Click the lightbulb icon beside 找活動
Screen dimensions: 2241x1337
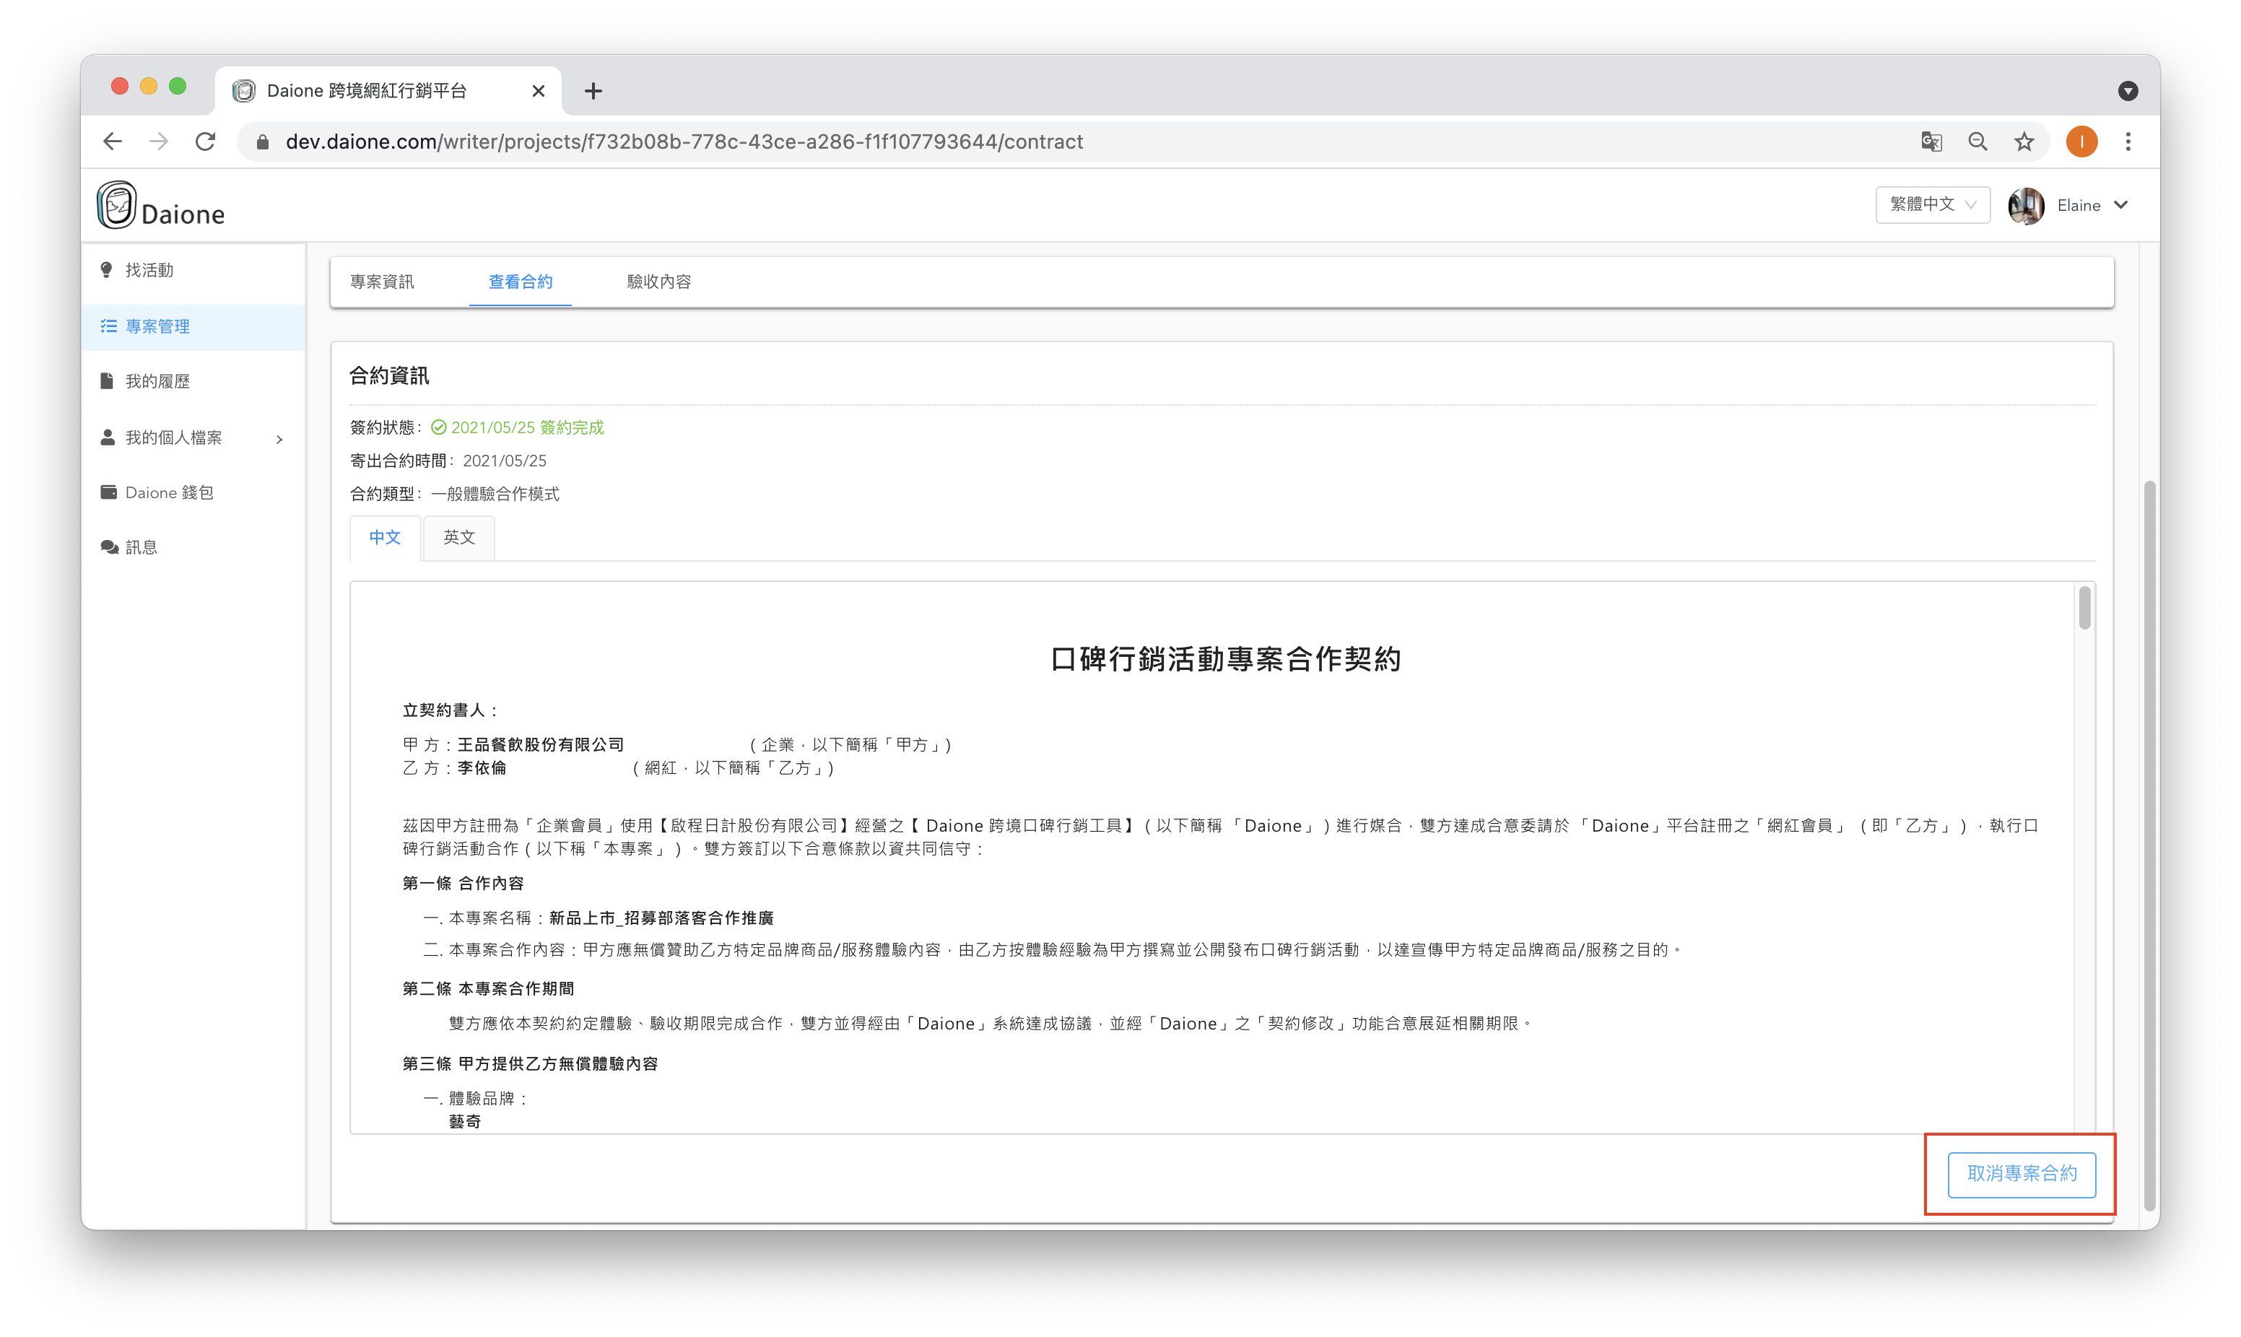point(107,270)
